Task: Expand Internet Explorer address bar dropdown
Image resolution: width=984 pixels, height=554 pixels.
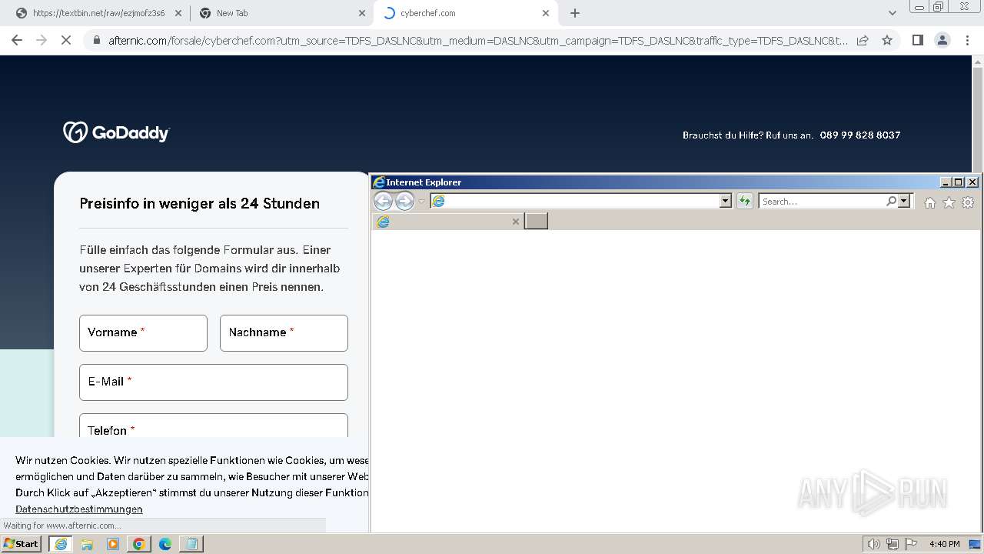Action: [x=725, y=201]
